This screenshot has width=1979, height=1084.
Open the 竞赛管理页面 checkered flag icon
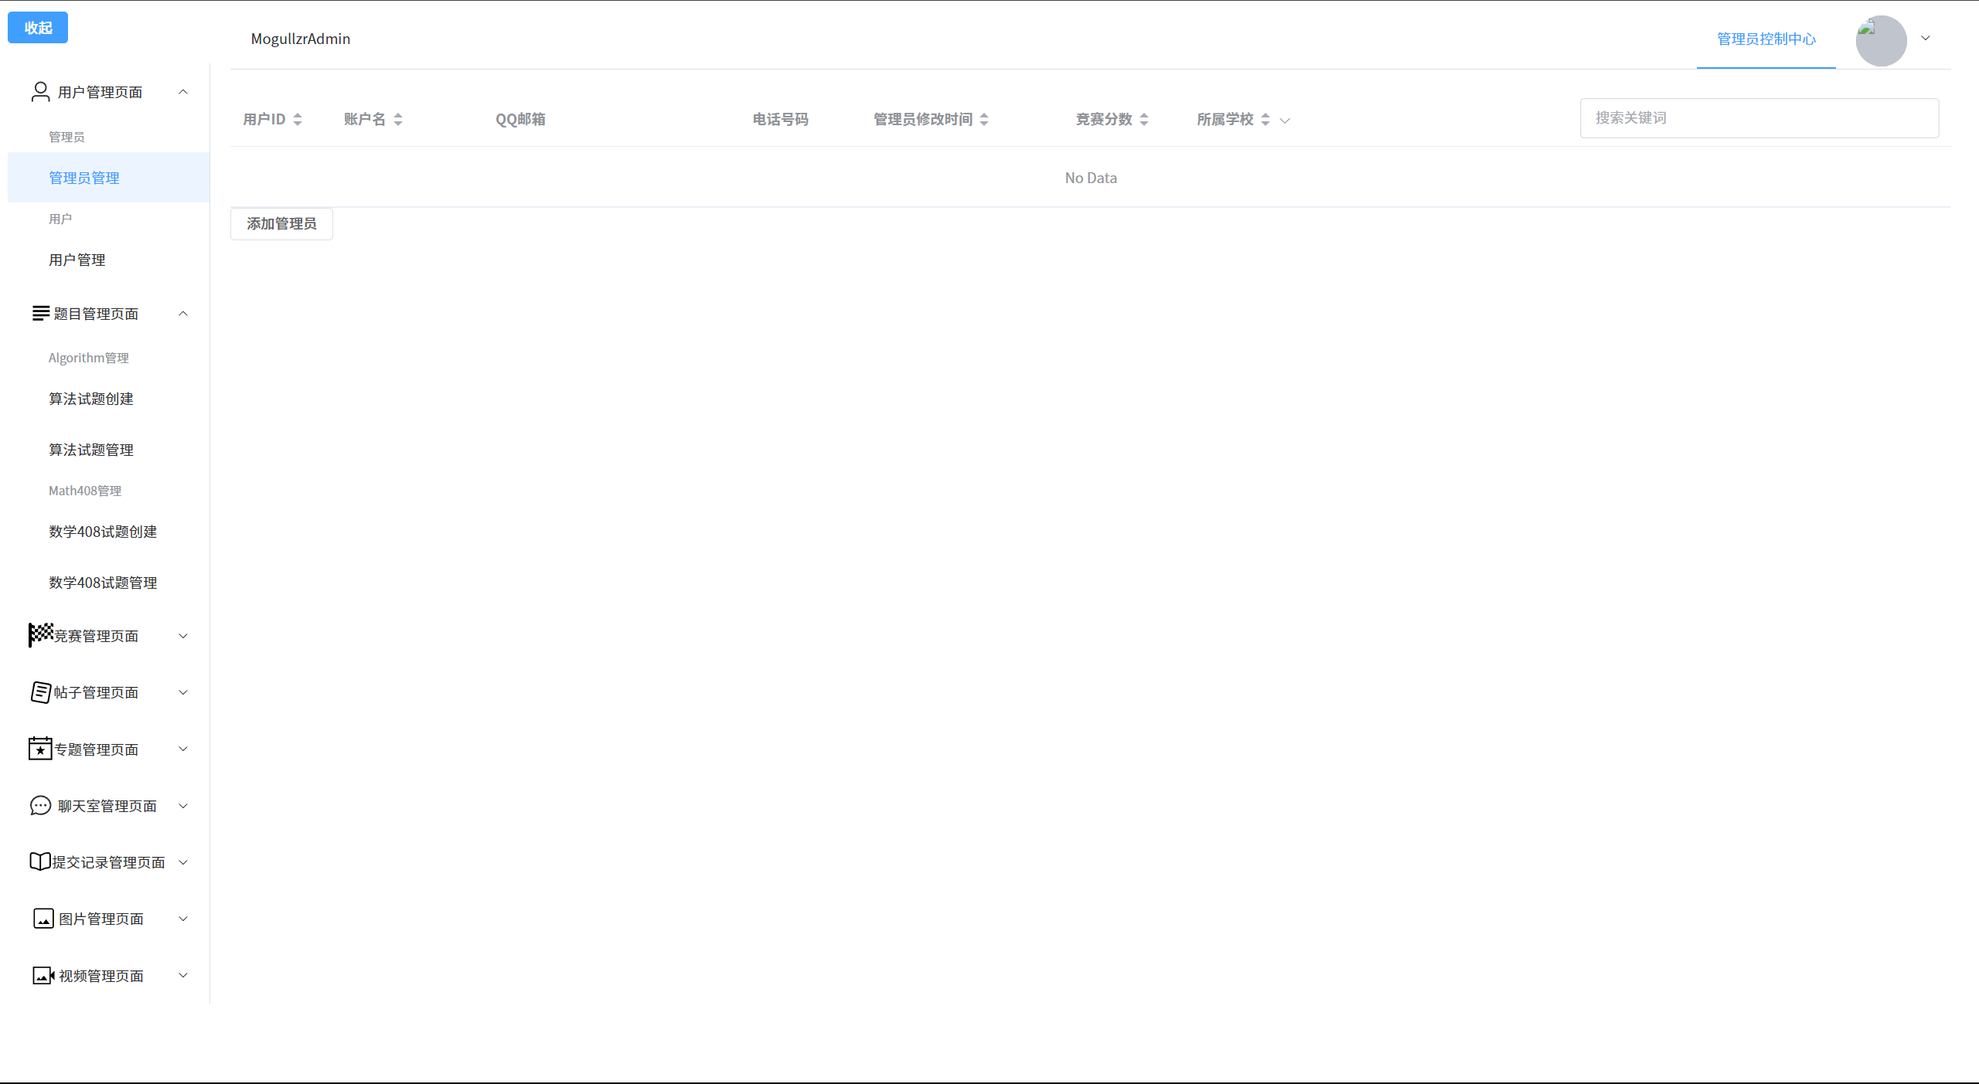point(40,635)
